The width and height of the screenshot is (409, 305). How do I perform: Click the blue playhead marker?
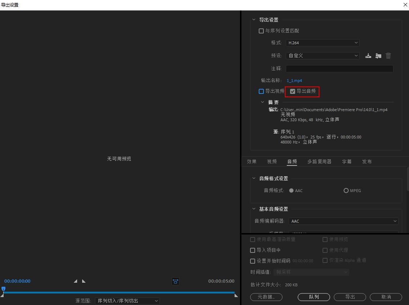click(3, 289)
